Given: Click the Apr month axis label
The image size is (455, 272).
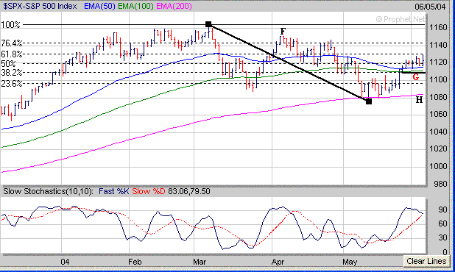Looking at the screenshot, I should click(x=278, y=262).
